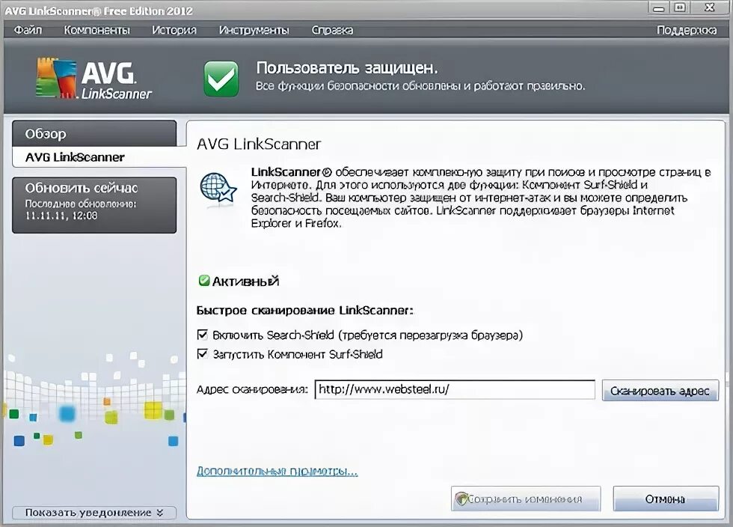Minimize the AVG window
This screenshot has width=733, height=527.
(x=659, y=8)
